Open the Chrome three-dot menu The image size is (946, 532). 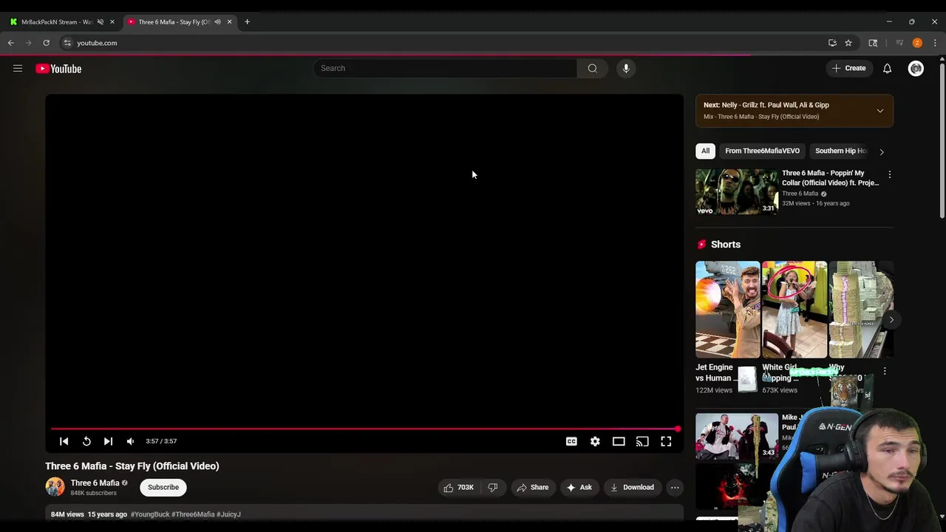point(935,43)
